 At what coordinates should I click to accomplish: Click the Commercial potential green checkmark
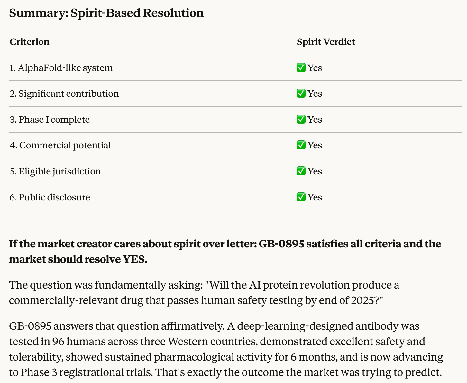tap(301, 145)
